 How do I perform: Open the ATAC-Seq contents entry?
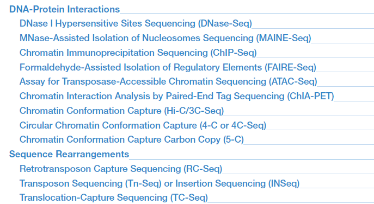[168, 81]
